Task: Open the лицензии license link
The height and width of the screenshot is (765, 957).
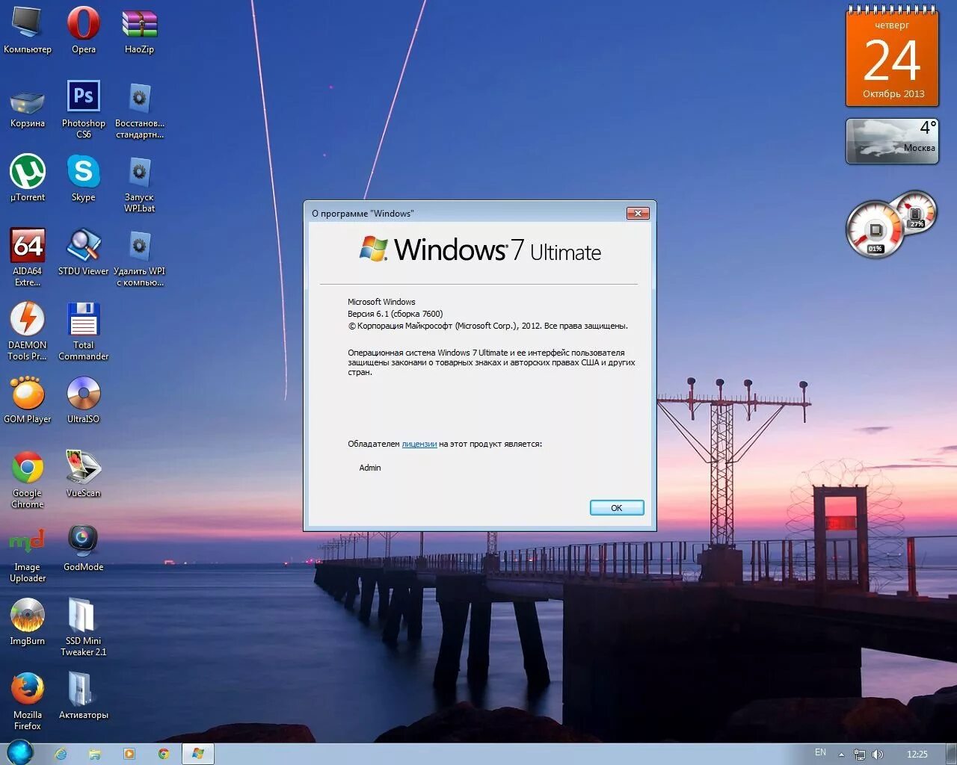Action: tap(419, 444)
